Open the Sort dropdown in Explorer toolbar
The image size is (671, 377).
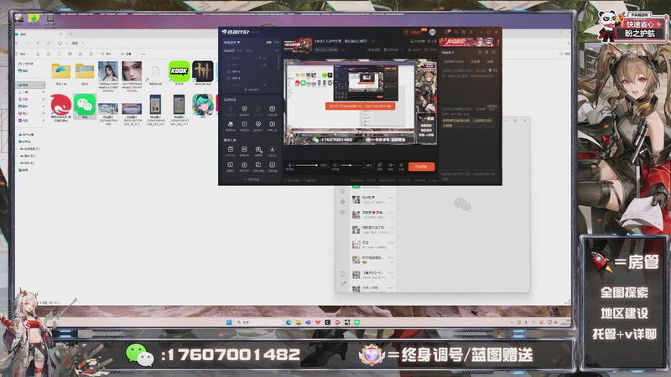(107, 54)
